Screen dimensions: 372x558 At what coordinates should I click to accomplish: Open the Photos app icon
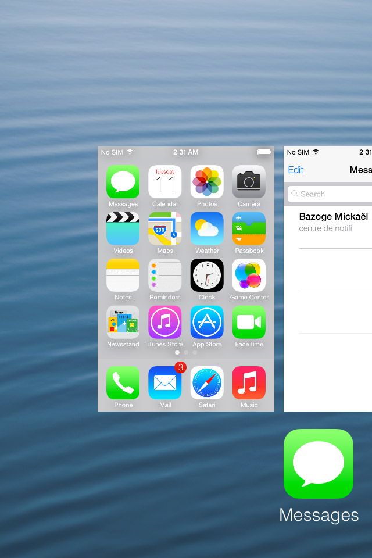click(207, 181)
